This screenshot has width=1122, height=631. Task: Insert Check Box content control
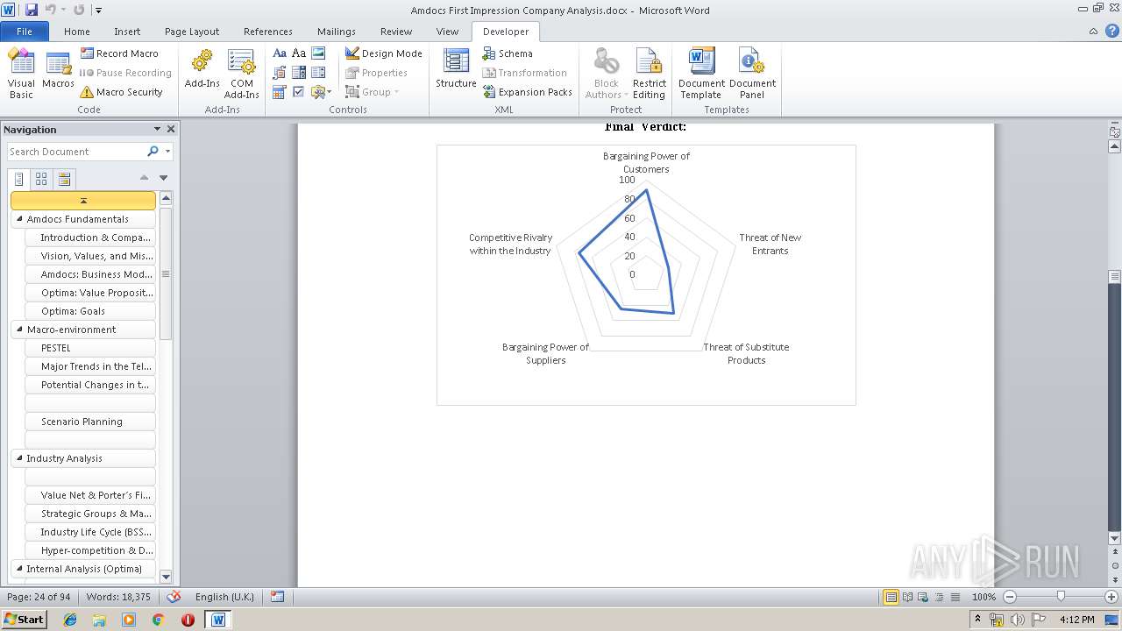pyautogui.click(x=299, y=92)
